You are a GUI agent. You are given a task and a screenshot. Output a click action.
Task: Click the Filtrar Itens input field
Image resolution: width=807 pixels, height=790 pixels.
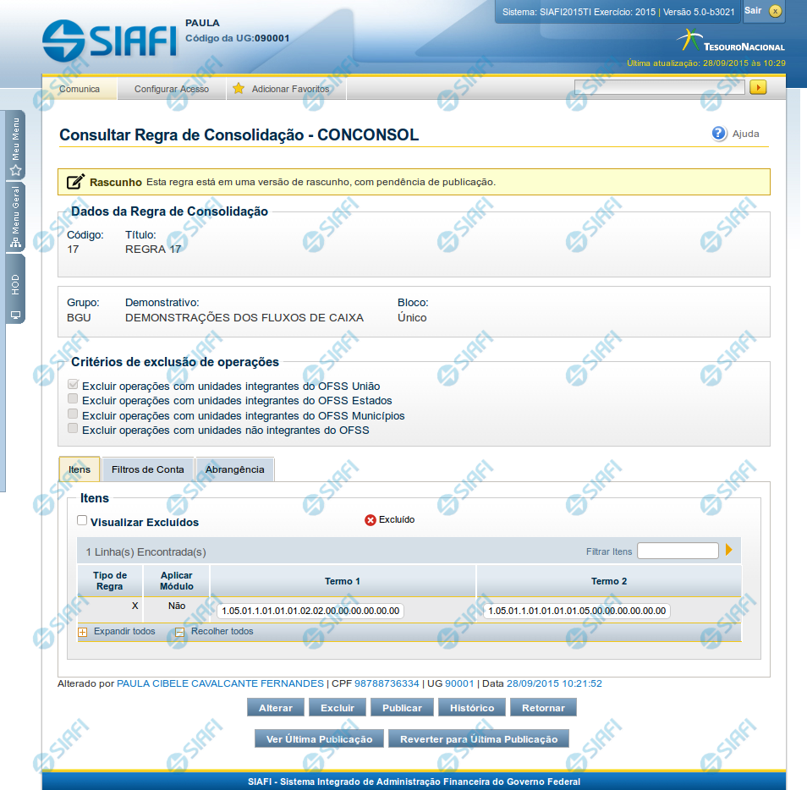pyautogui.click(x=678, y=551)
